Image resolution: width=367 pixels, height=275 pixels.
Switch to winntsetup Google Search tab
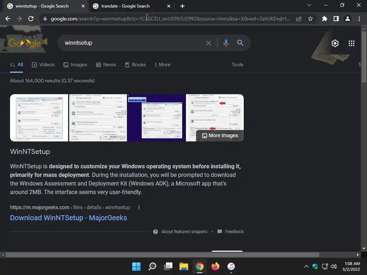click(42, 6)
